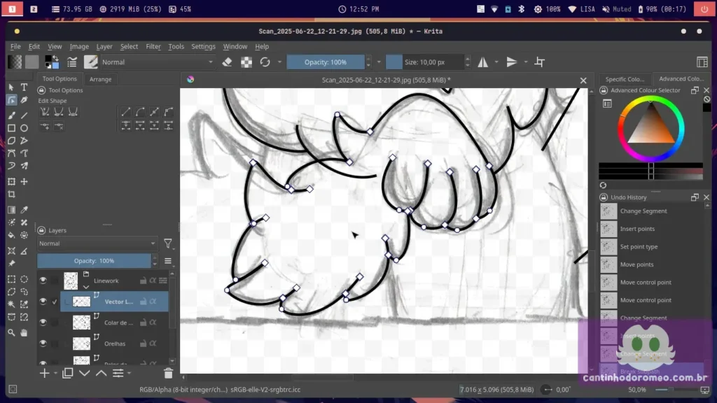Image resolution: width=717 pixels, height=403 pixels.
Task: Toggle visibility of the Linework layer
Action: tap(43, 281)
